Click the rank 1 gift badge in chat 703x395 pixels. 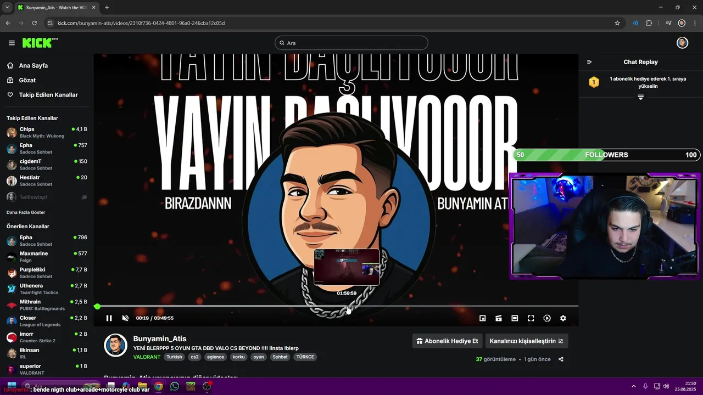tap(594, 82)
